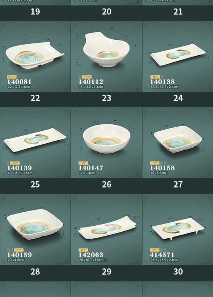This screenshot has width=213, height=297.
Task: Click the 140138 rectangular platter image
Action: (178, 55)
